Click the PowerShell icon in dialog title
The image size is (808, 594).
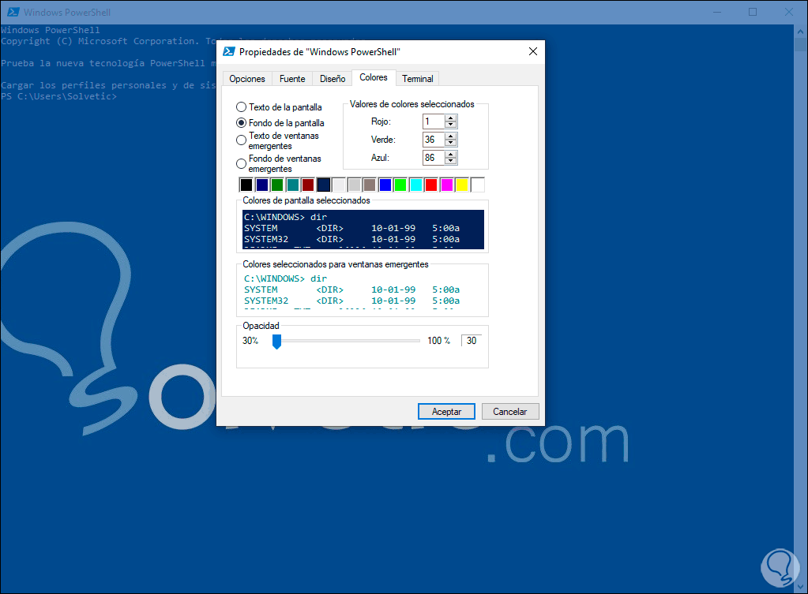(229, 51)
